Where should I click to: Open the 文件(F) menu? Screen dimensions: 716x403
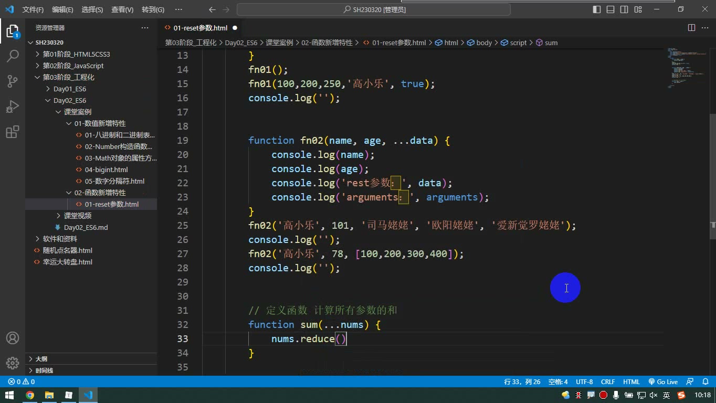coord(33,9)
